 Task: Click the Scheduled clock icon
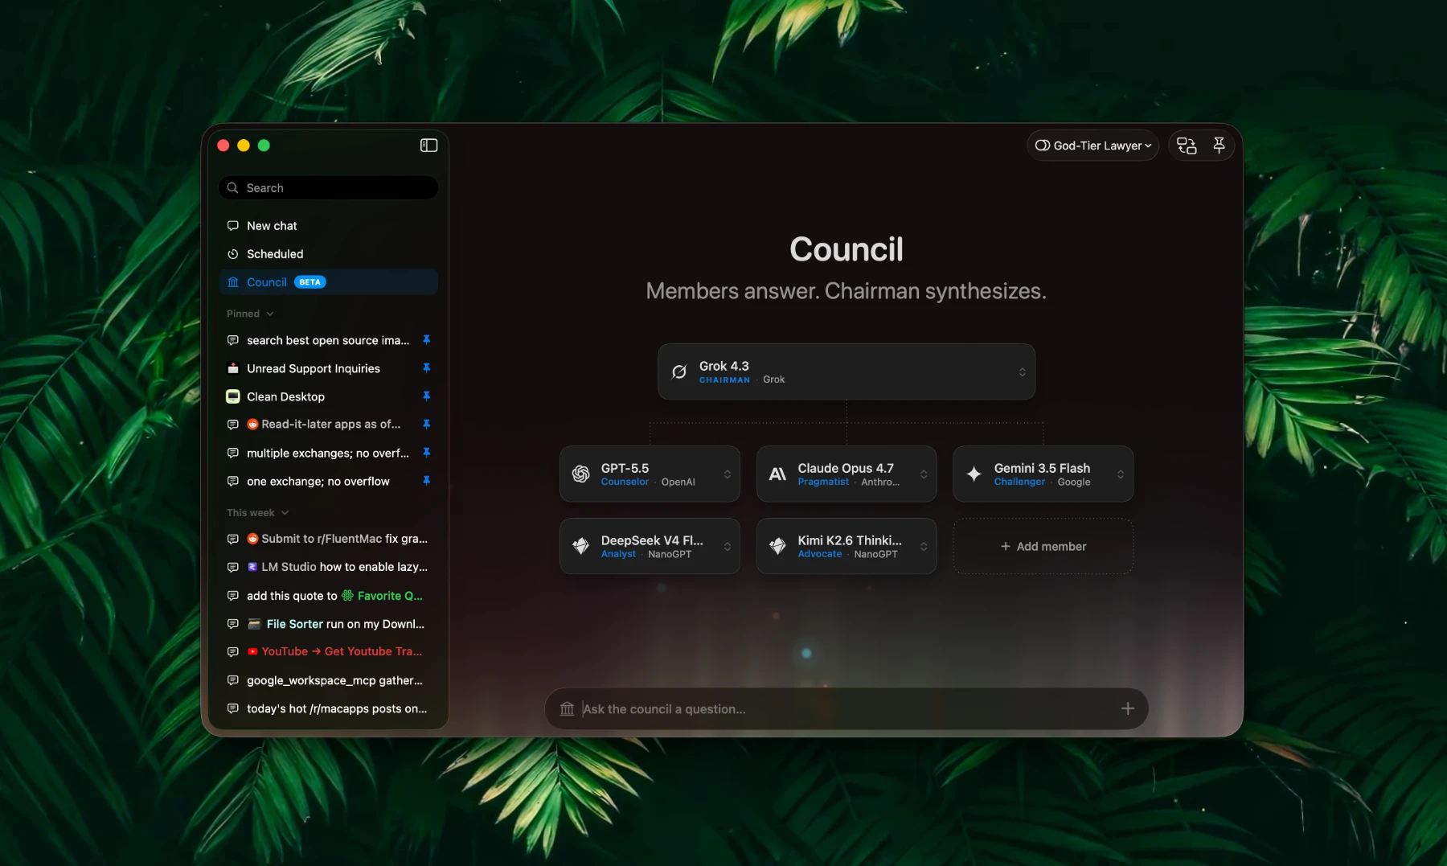233,254
